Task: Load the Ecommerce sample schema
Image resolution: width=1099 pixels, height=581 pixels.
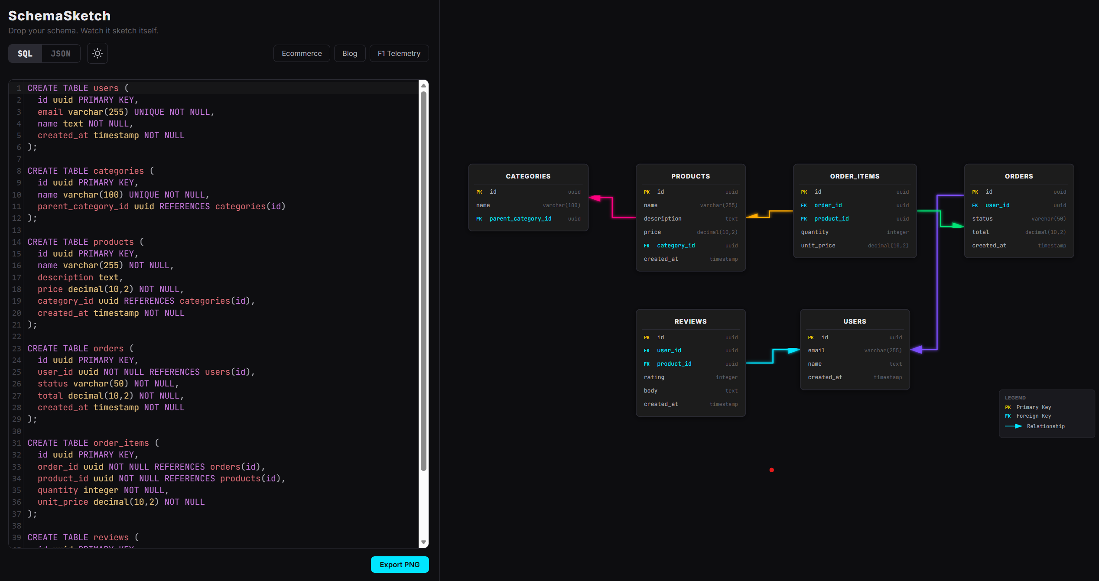Action: point(302,53)
